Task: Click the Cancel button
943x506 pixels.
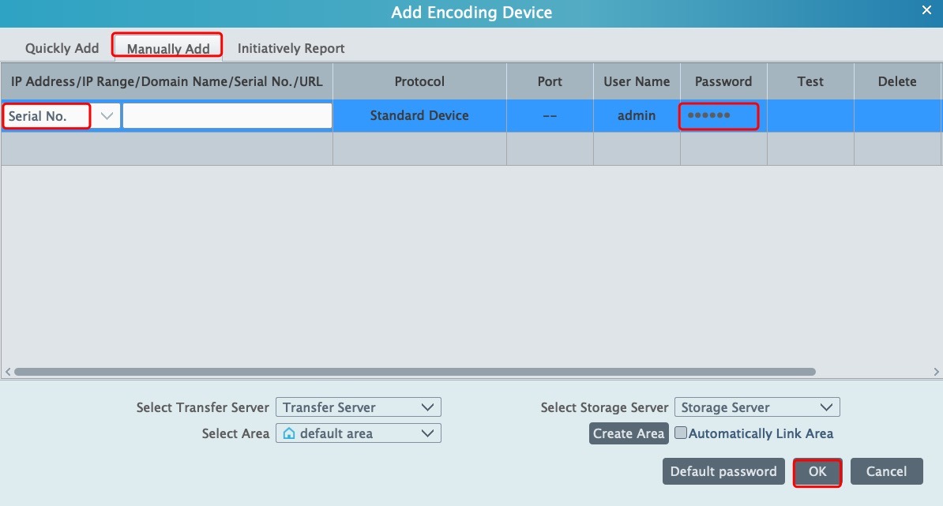Action: [x=886, y=471]
